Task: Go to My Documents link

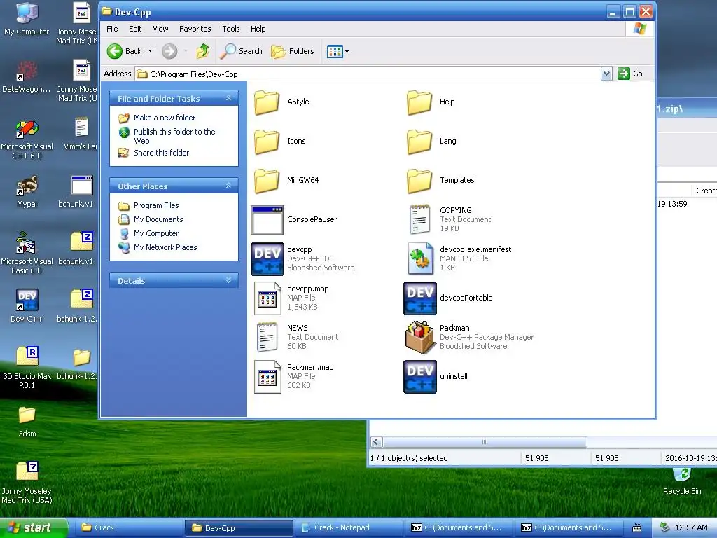Action: coord(158,219)
